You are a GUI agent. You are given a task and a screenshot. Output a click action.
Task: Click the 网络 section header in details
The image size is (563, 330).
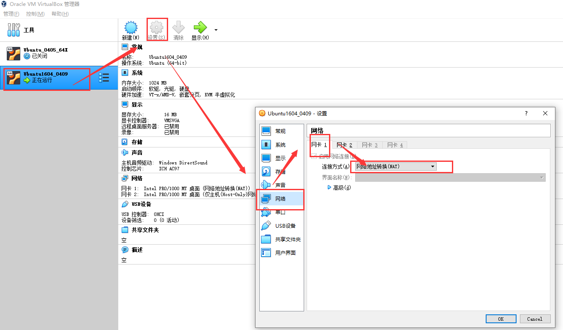(137, 179)
